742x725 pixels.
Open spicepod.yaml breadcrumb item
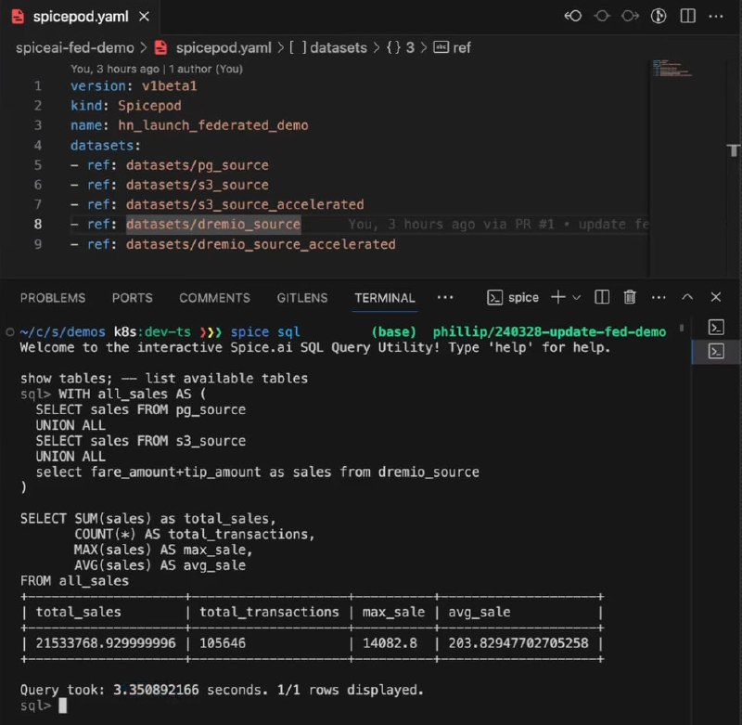(x=224, y=47)
